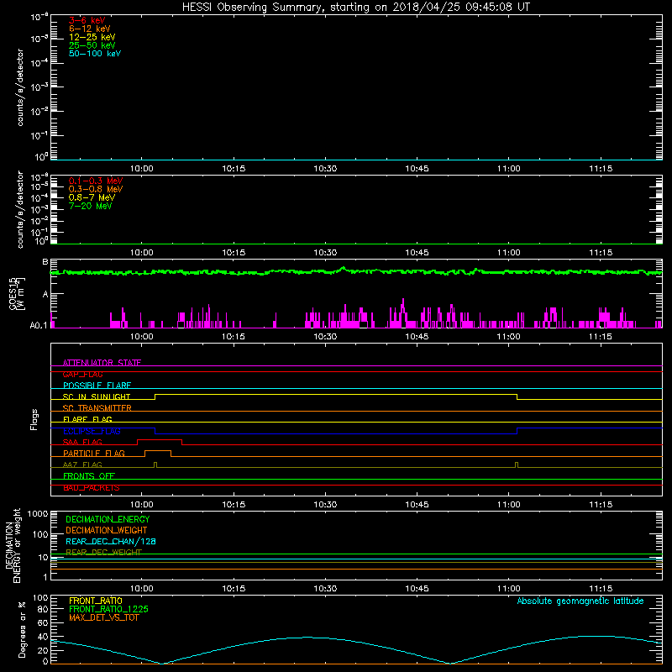The height and width of the screenshot is (672, 672).
Task: Click '10:15' tick under the MeV panel
Action: tap(234, 253)
